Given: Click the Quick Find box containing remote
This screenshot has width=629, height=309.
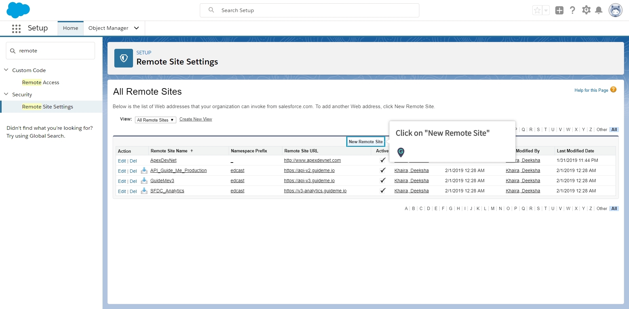Looking at the screenshot, I should tap(50, 51).
